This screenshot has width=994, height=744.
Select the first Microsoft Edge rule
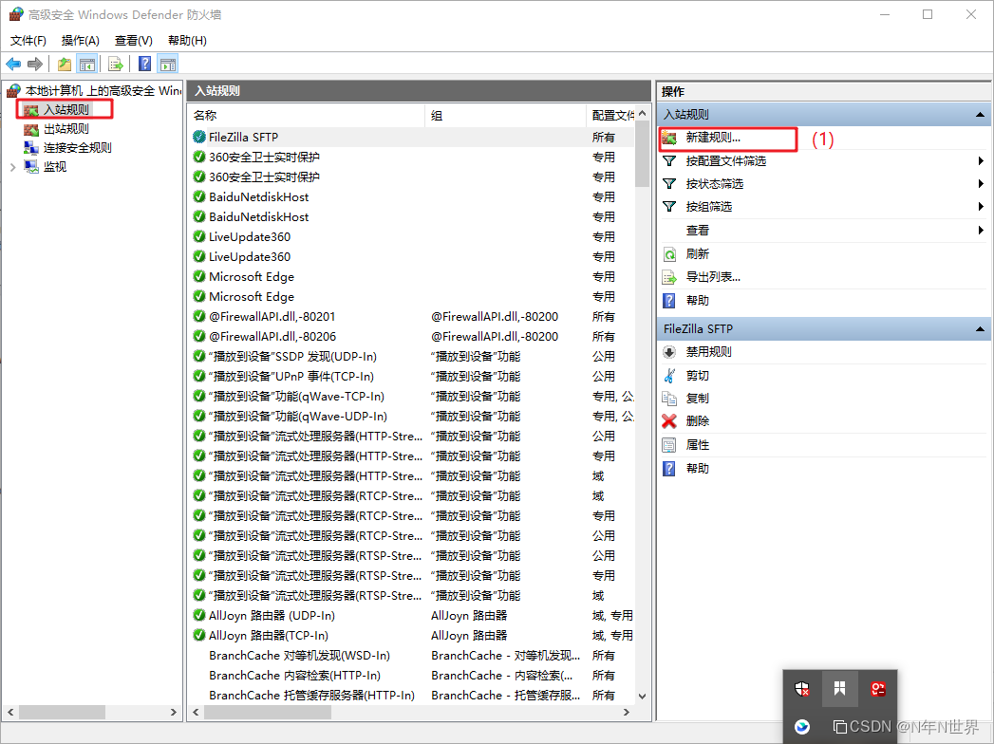pyautogui.click(x=412, y=277)
